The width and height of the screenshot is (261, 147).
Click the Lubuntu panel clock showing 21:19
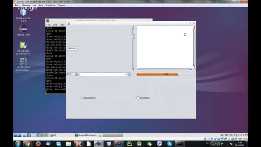click(x=241, y=135)
